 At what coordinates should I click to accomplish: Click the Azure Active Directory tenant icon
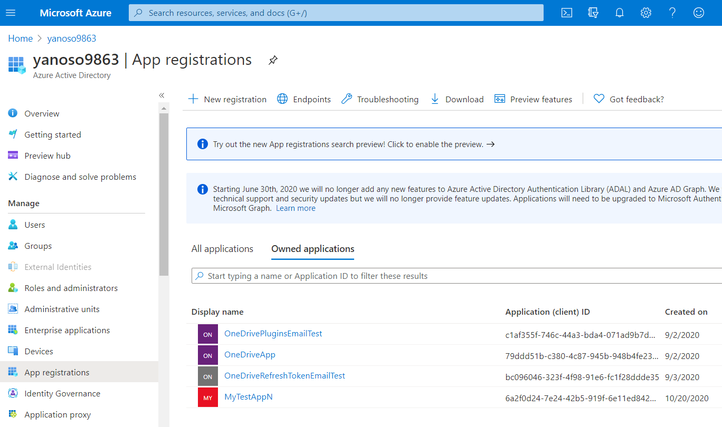tap(17, 65)
